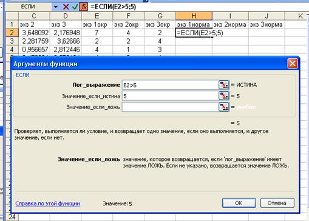Select the highlighted column H header

(x=194, y=16)
